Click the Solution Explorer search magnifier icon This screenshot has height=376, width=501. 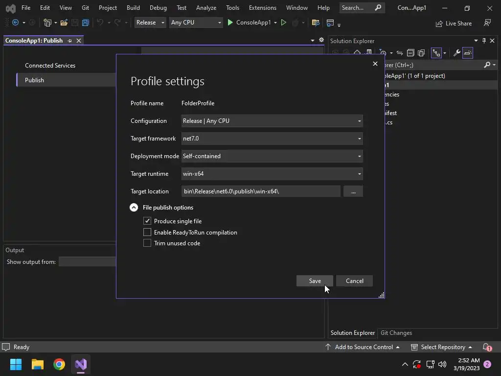click(x=487, y=65)
